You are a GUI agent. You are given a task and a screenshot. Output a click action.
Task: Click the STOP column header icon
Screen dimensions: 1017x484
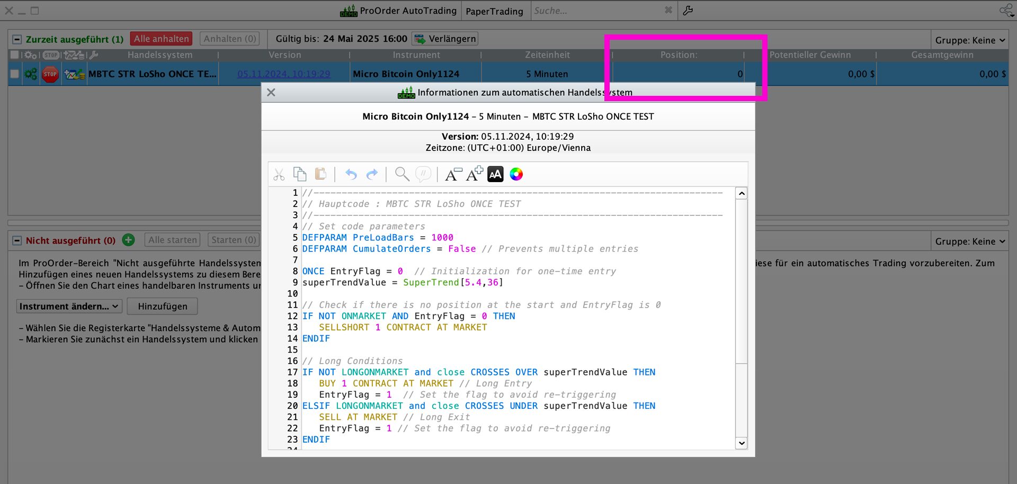click(51, 55)
